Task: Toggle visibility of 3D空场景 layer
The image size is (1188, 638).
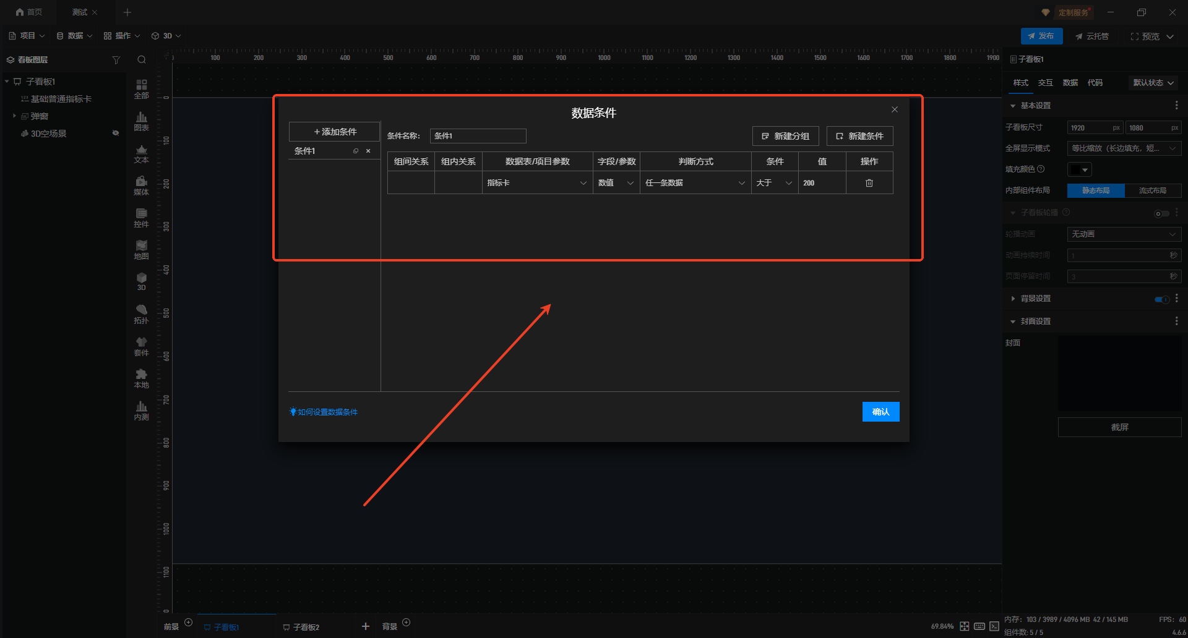Action: click(x=116, y=134)
